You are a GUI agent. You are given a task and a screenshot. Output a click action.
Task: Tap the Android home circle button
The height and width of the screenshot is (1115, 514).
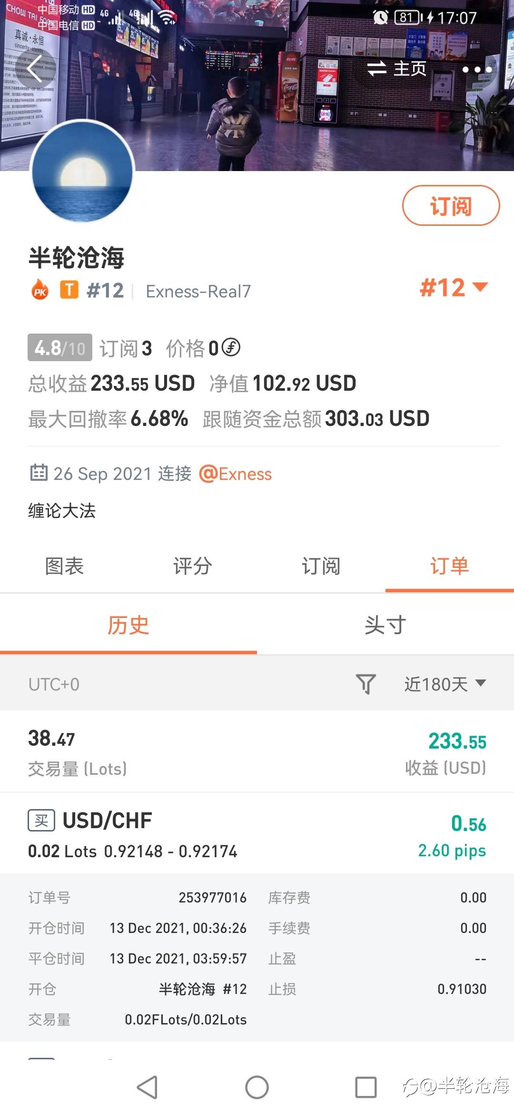pos(257,1087)
